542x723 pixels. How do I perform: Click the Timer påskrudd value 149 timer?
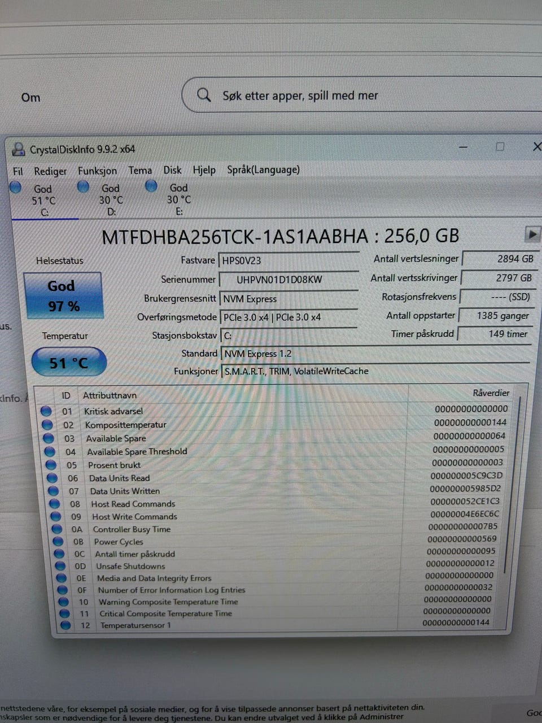click(495, 334)
